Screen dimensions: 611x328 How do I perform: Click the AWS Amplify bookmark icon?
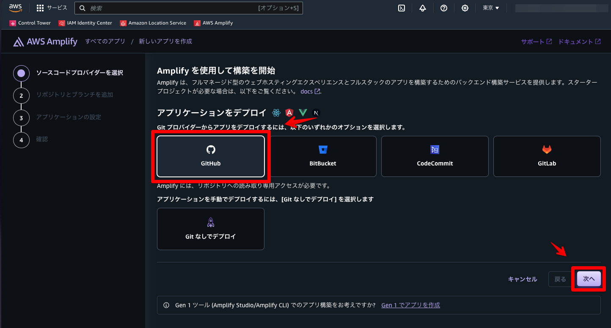(x=197, y=23)
